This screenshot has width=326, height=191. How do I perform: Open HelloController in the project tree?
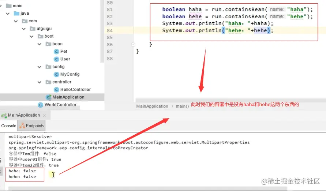[x=75, y=89]
